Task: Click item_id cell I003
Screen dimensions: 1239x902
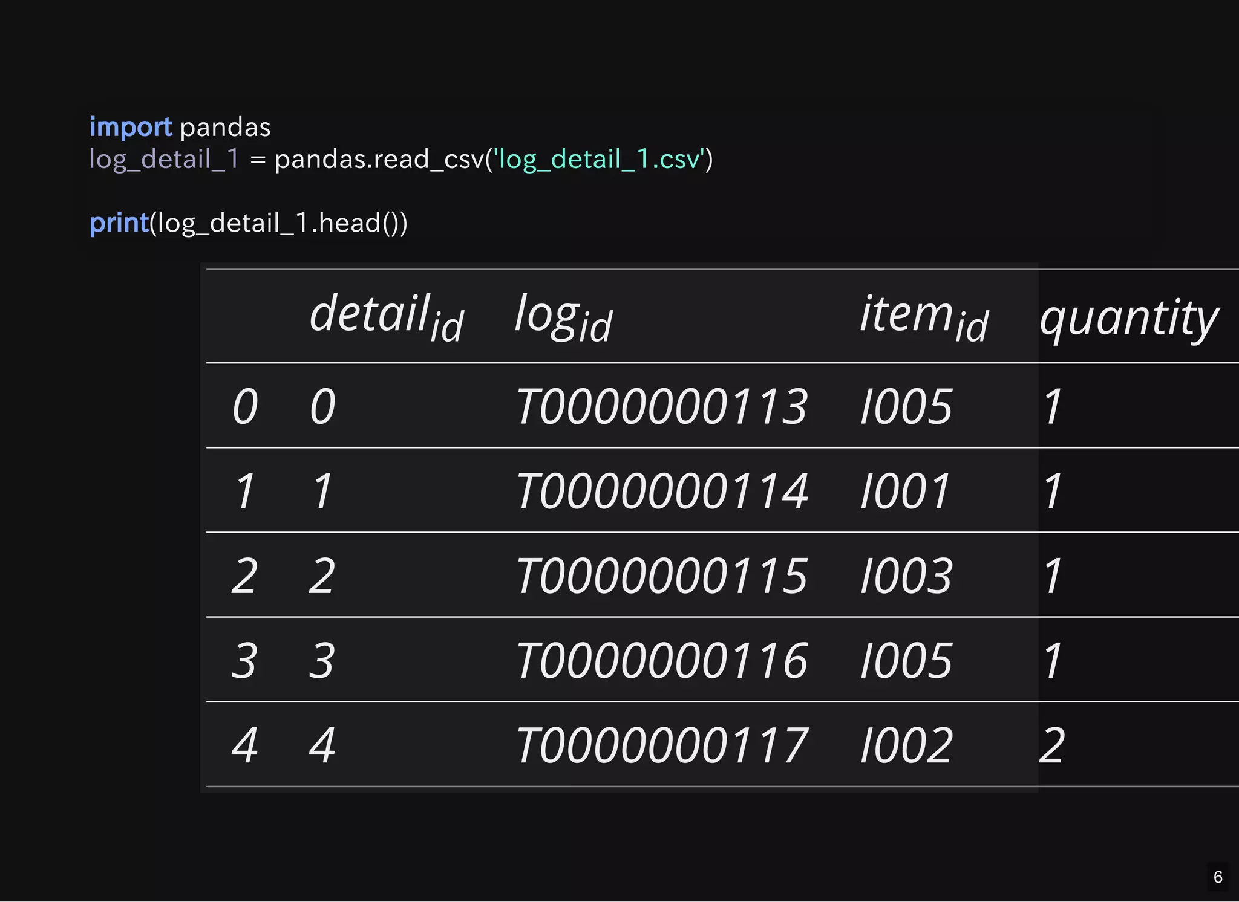Action: [x=906, y=576]
